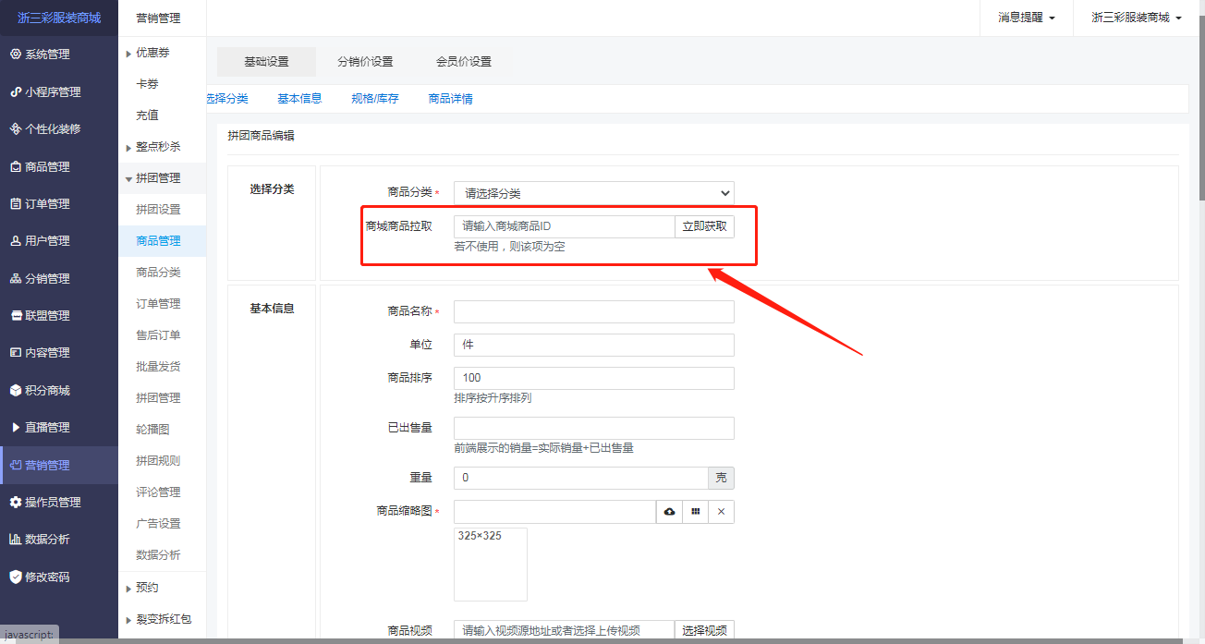
Task: Click the 分销管理 hierarchy icon
Action: click(x=16, y=279)
